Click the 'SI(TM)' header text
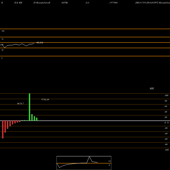170x170 pixels. tap(65, 3)
